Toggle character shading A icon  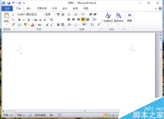tap(58, 25)
